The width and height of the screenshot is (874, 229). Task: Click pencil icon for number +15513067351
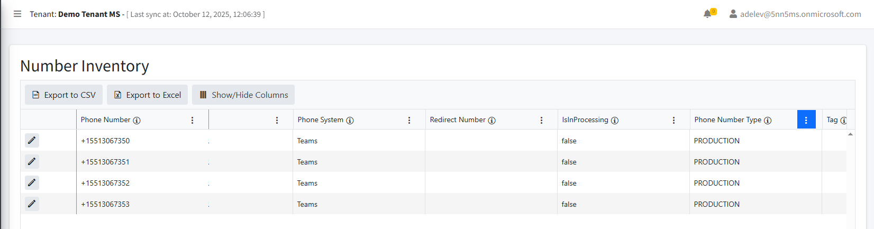click(32, 162)
